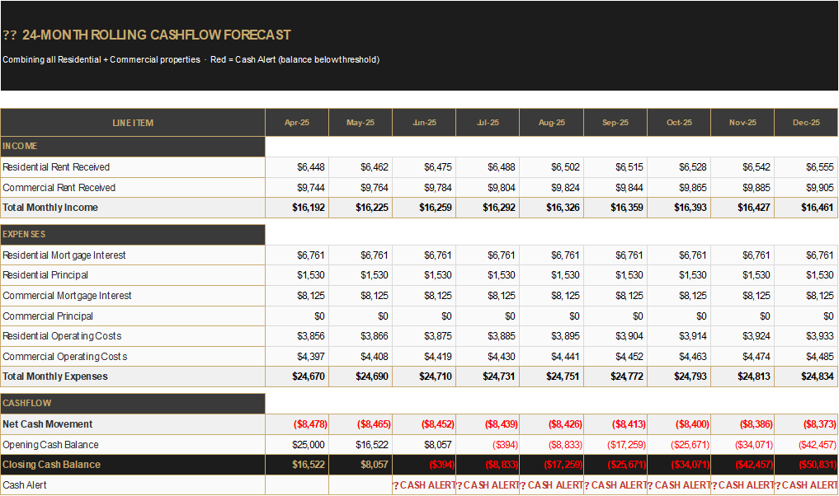
Task: Select the 'Residential Principal' row label
Action: (133, 275)
